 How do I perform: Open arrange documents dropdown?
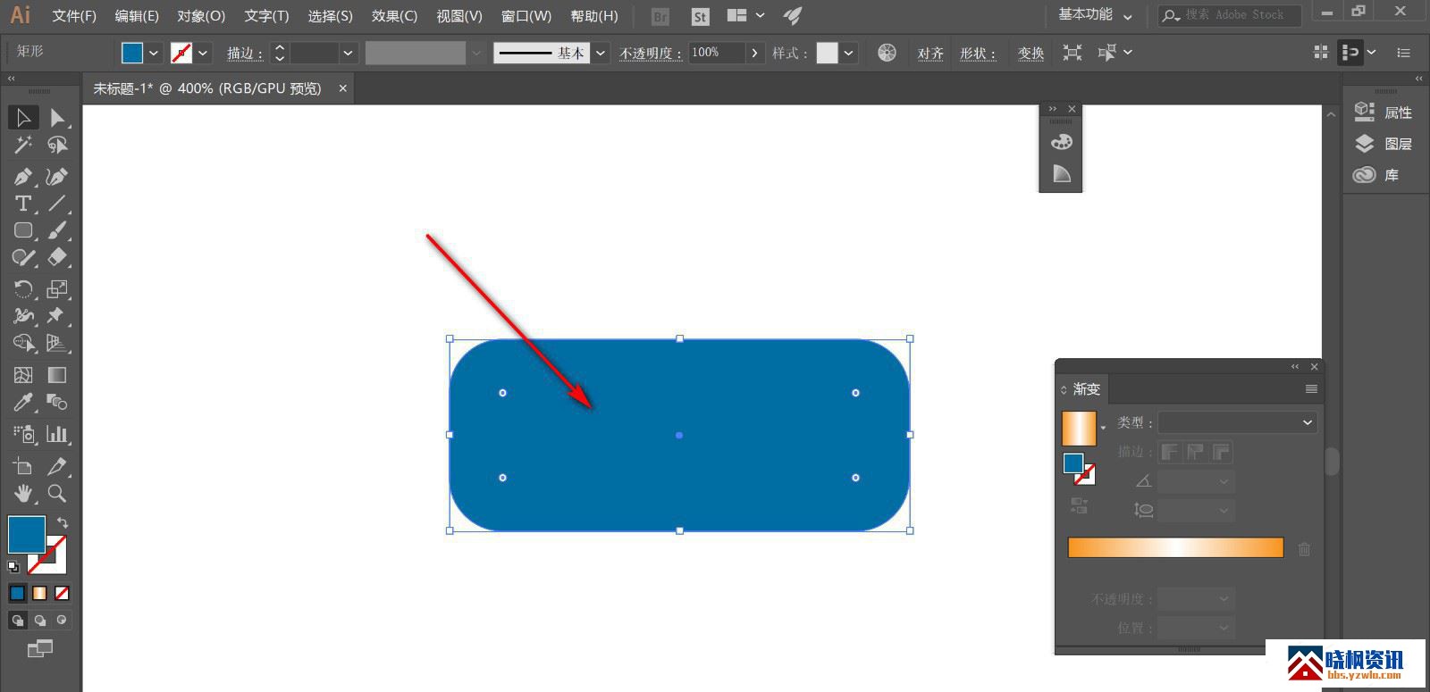point(746,15)
